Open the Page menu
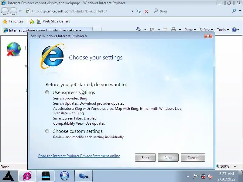This screenshot has width=243, height=182. [190, 29]
